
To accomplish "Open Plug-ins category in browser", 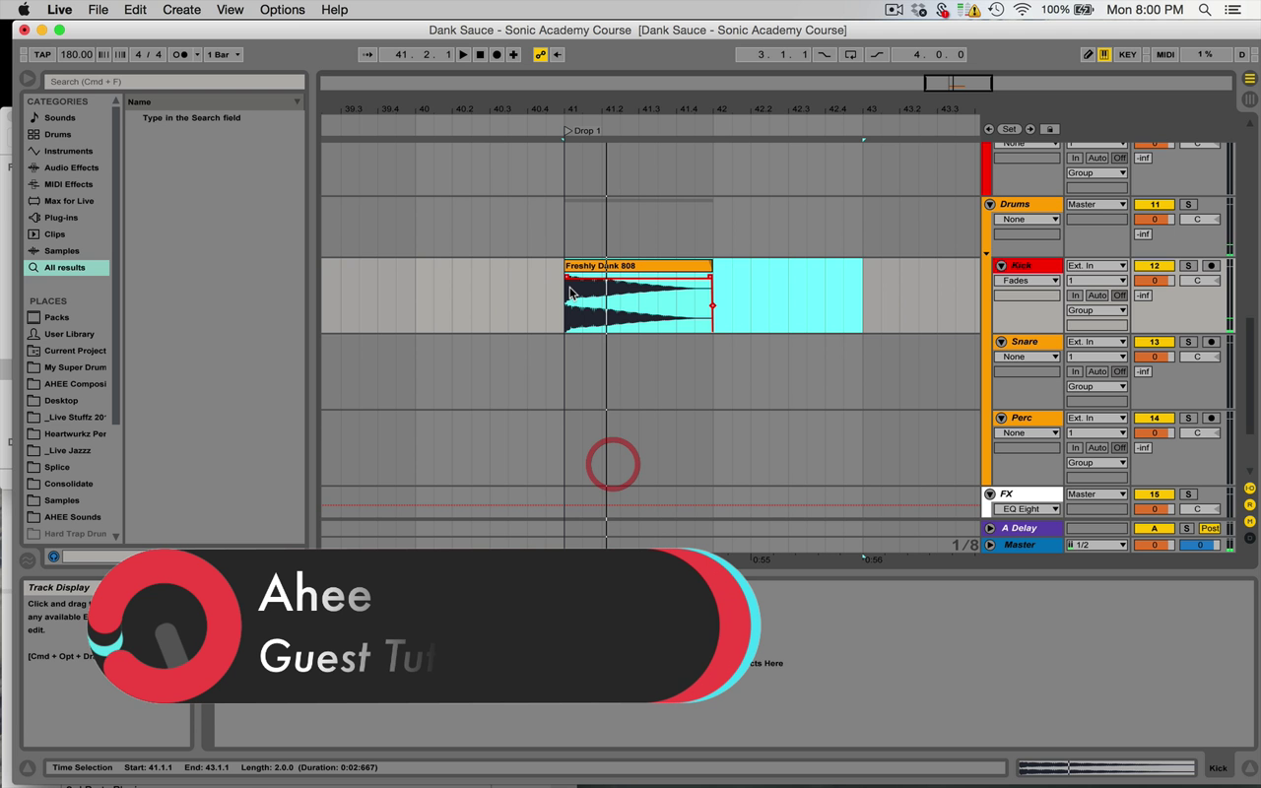I will (60, 218).
